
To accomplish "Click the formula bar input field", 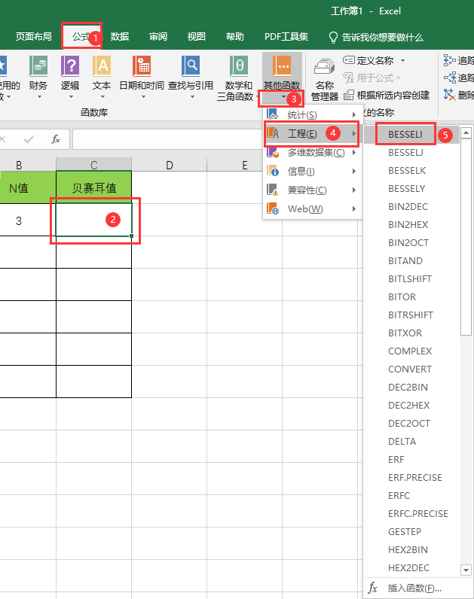I will 167,139.
